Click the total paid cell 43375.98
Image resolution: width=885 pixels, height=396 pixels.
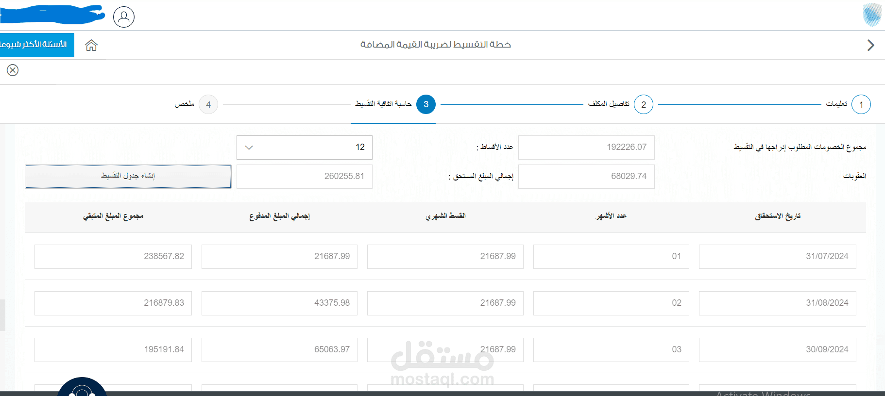(279, 303)
